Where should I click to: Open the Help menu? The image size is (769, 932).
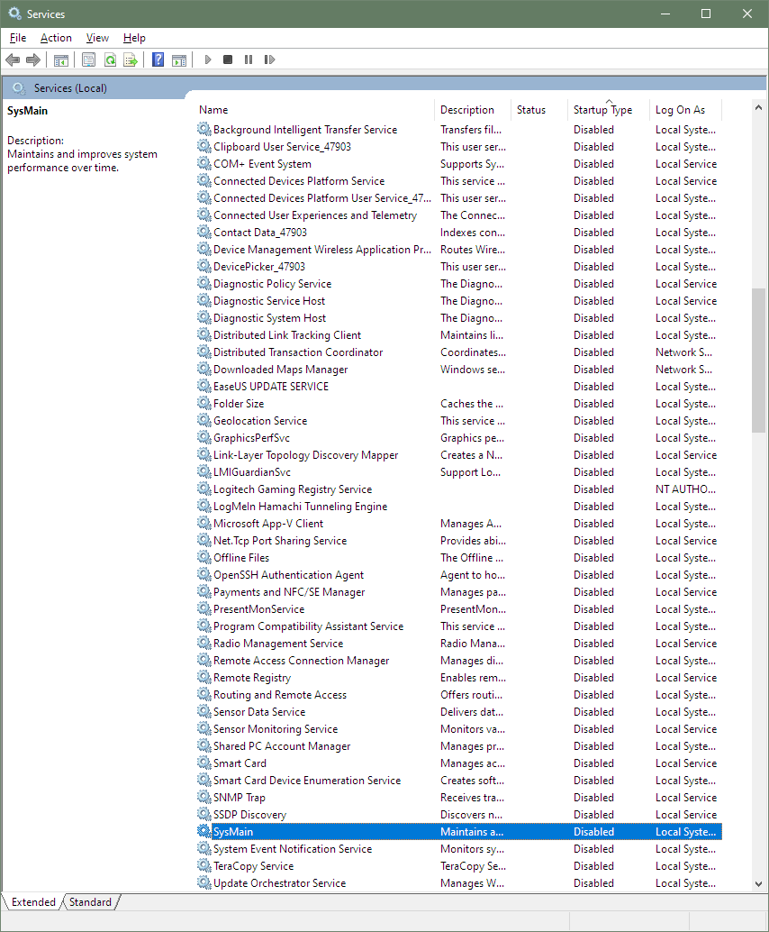134,38
